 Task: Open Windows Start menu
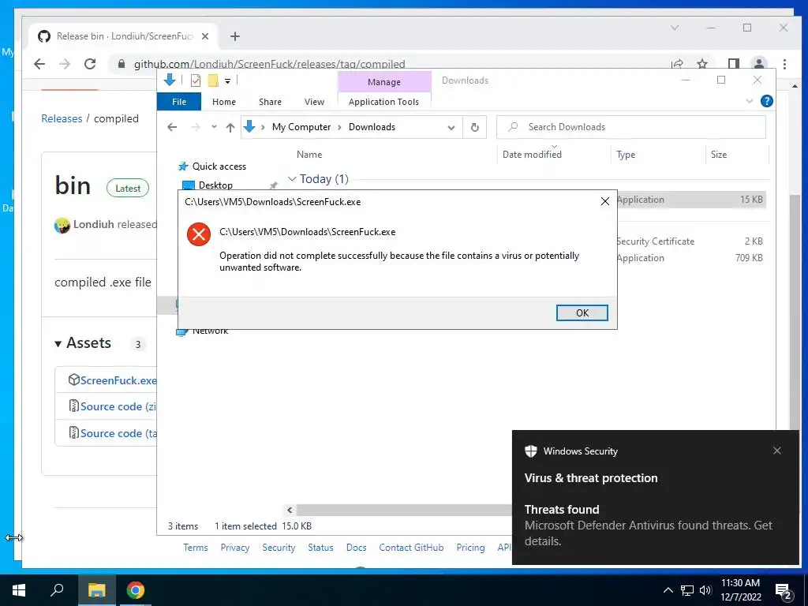pyautogui.click(x=19, y=590)
